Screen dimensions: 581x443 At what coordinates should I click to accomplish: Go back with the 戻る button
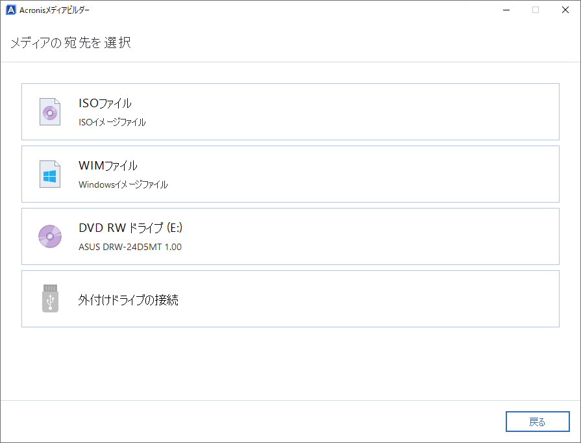click(538, 422)
